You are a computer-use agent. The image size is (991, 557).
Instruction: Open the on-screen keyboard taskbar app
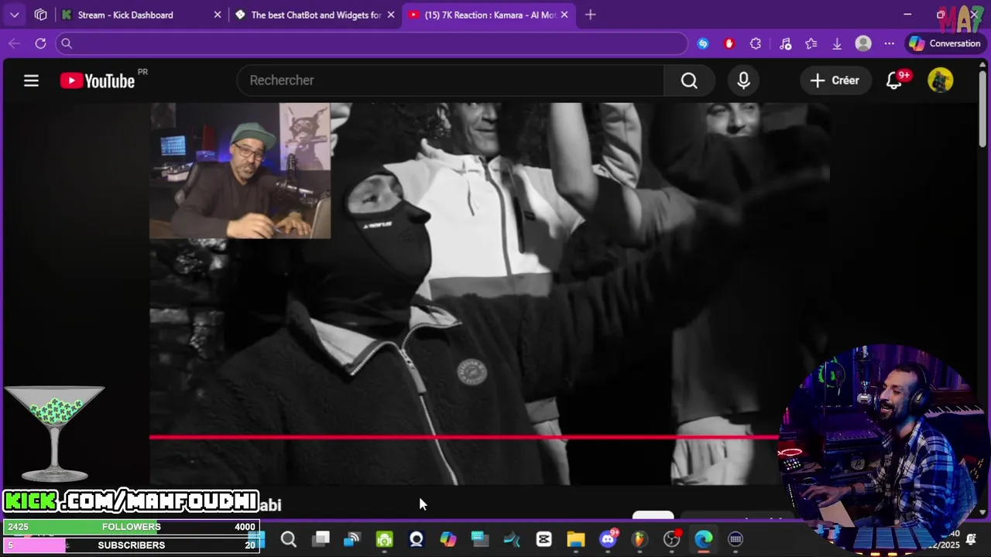pos(736,539)
